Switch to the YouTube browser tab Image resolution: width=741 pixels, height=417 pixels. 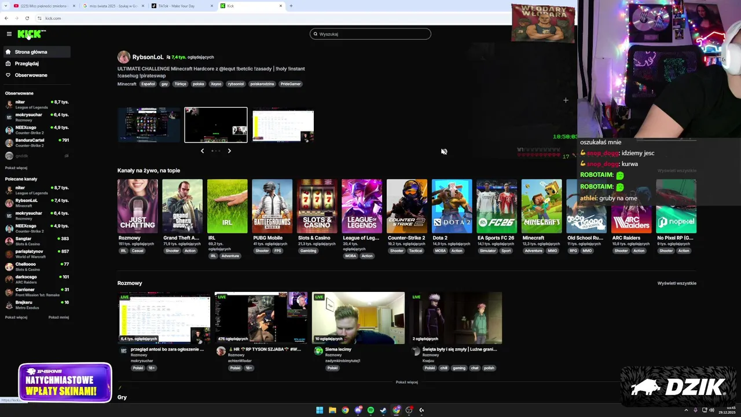44,6
